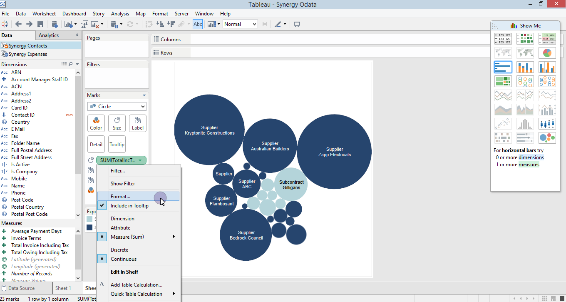
Task: Select Continuous option in context menu
Action: tap(124, 259)
